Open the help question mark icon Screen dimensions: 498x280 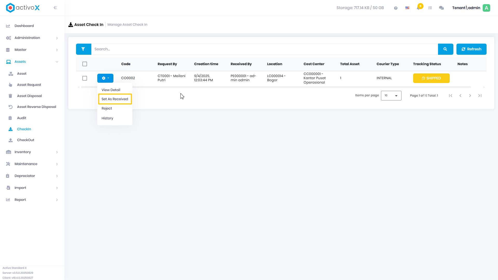395,8
